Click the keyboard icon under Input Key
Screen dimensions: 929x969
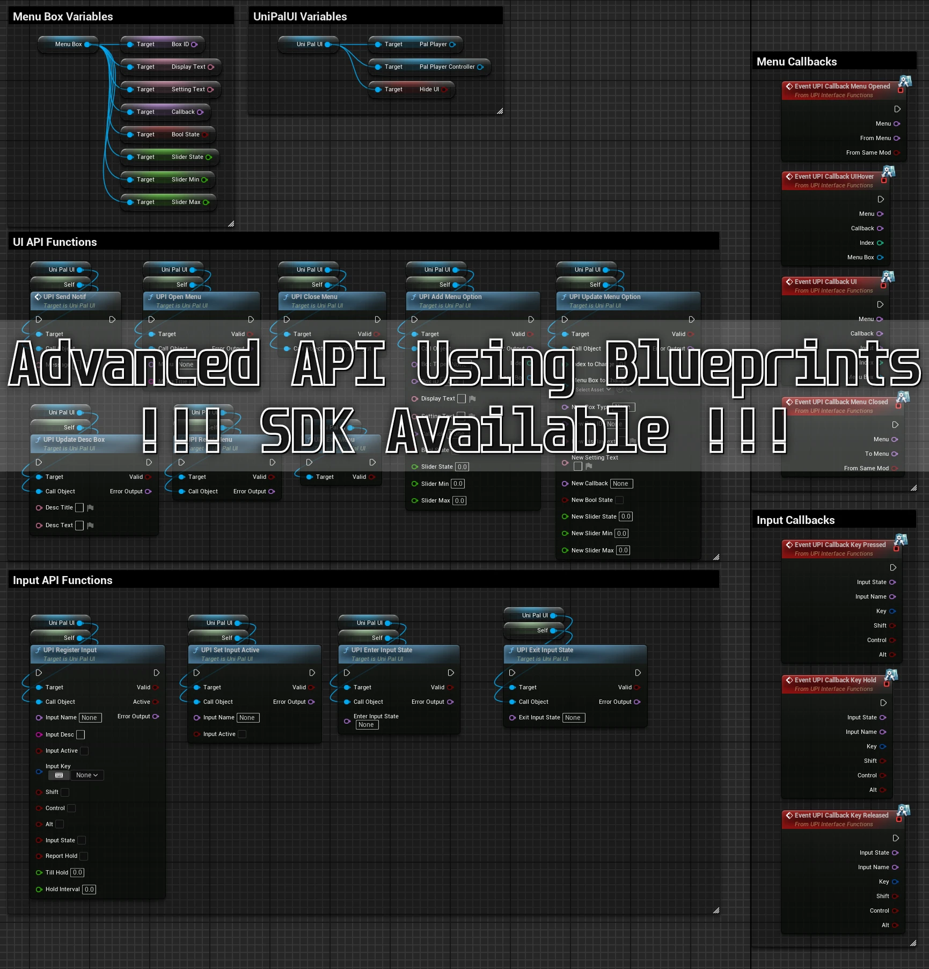click(x=59, y=775)
